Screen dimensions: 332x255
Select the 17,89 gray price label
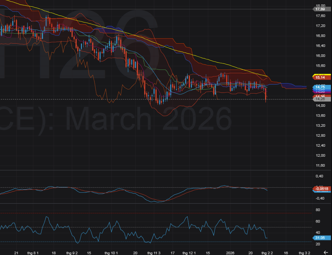[x=321, y=9]
